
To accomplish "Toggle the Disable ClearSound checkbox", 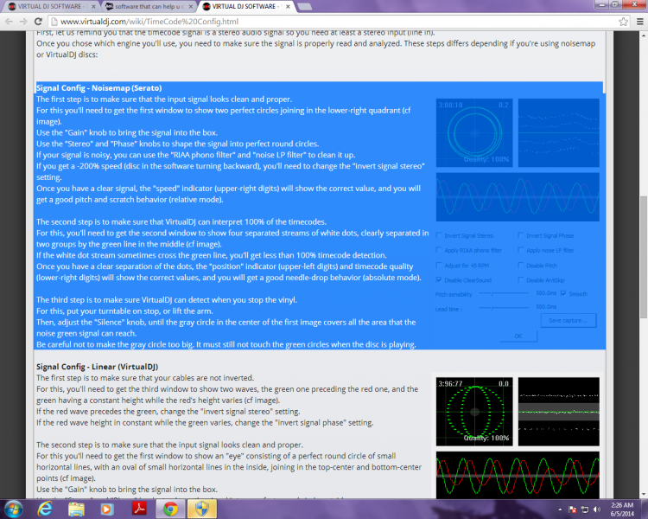I will 439,280.
